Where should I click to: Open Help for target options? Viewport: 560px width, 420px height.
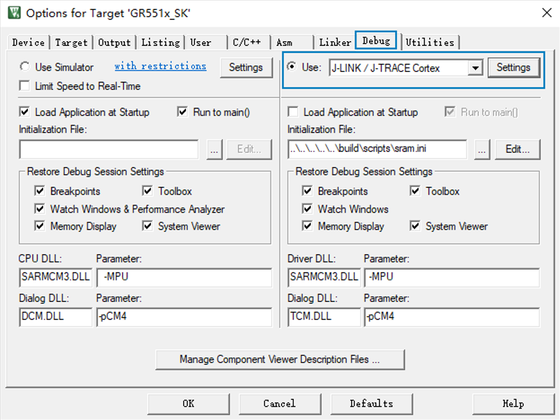click(513, 404)
